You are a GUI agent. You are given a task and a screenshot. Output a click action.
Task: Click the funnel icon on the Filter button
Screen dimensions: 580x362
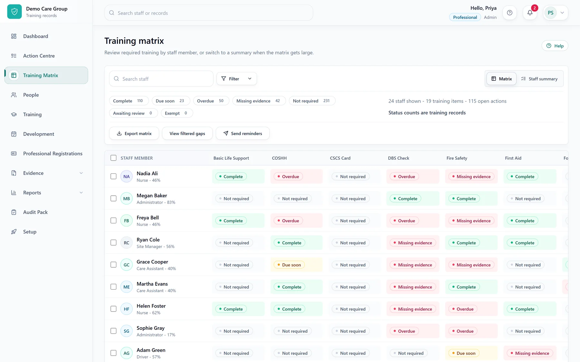[x=224, y=79]
